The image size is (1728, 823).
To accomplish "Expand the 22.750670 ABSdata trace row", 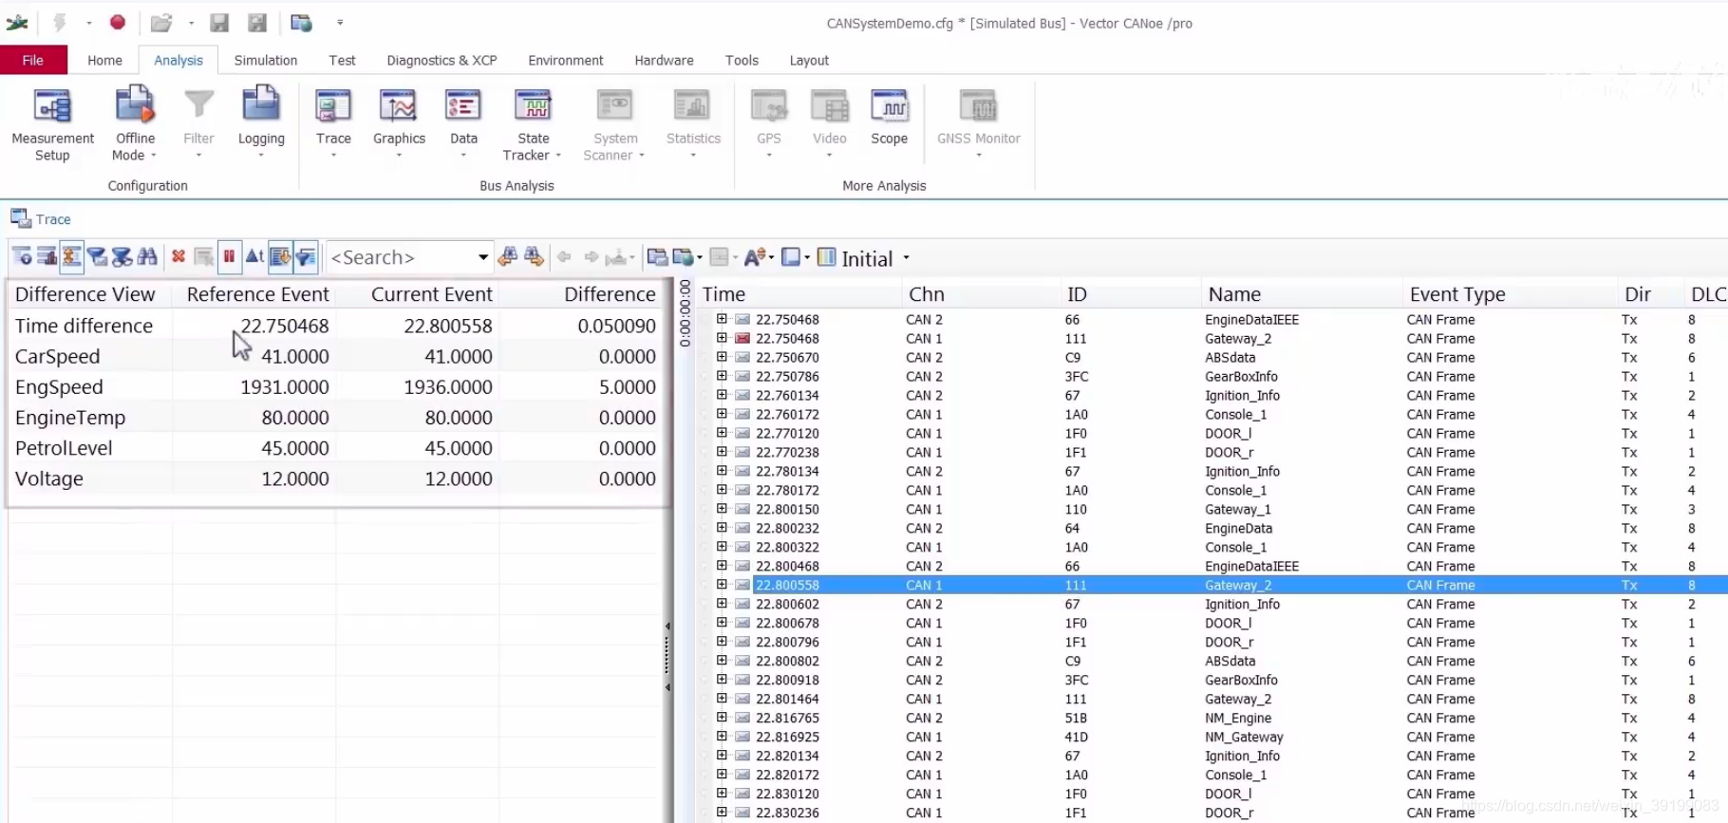I will point(722,357).
